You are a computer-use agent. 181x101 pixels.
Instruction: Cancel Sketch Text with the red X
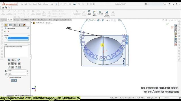8,31
